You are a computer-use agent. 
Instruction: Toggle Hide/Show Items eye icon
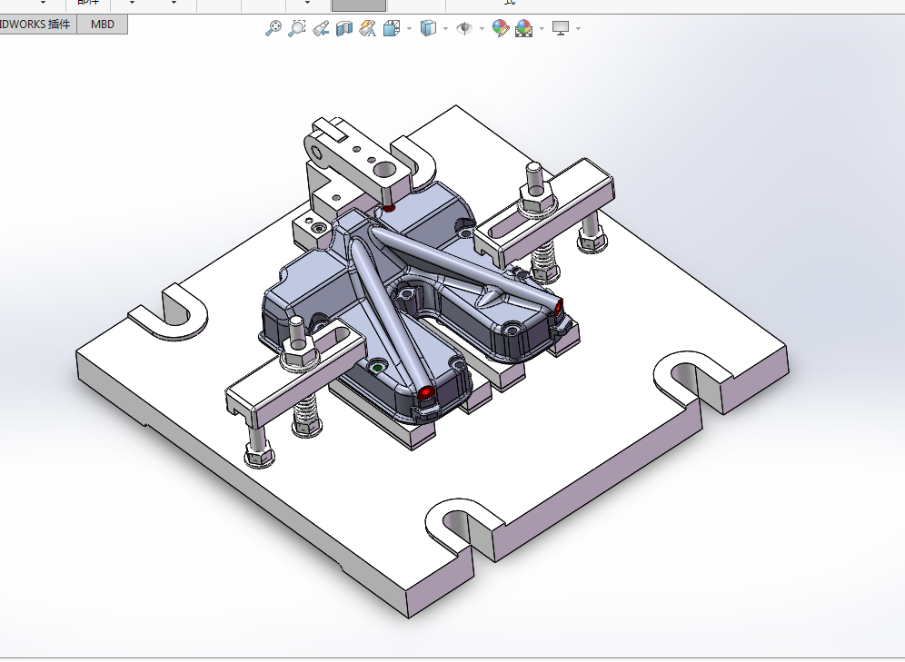click(464, 27)
